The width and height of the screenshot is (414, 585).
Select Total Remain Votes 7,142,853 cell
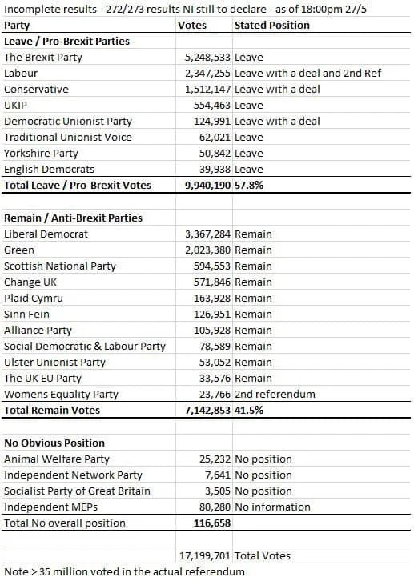pyautogui.click(x=204, y=410)
